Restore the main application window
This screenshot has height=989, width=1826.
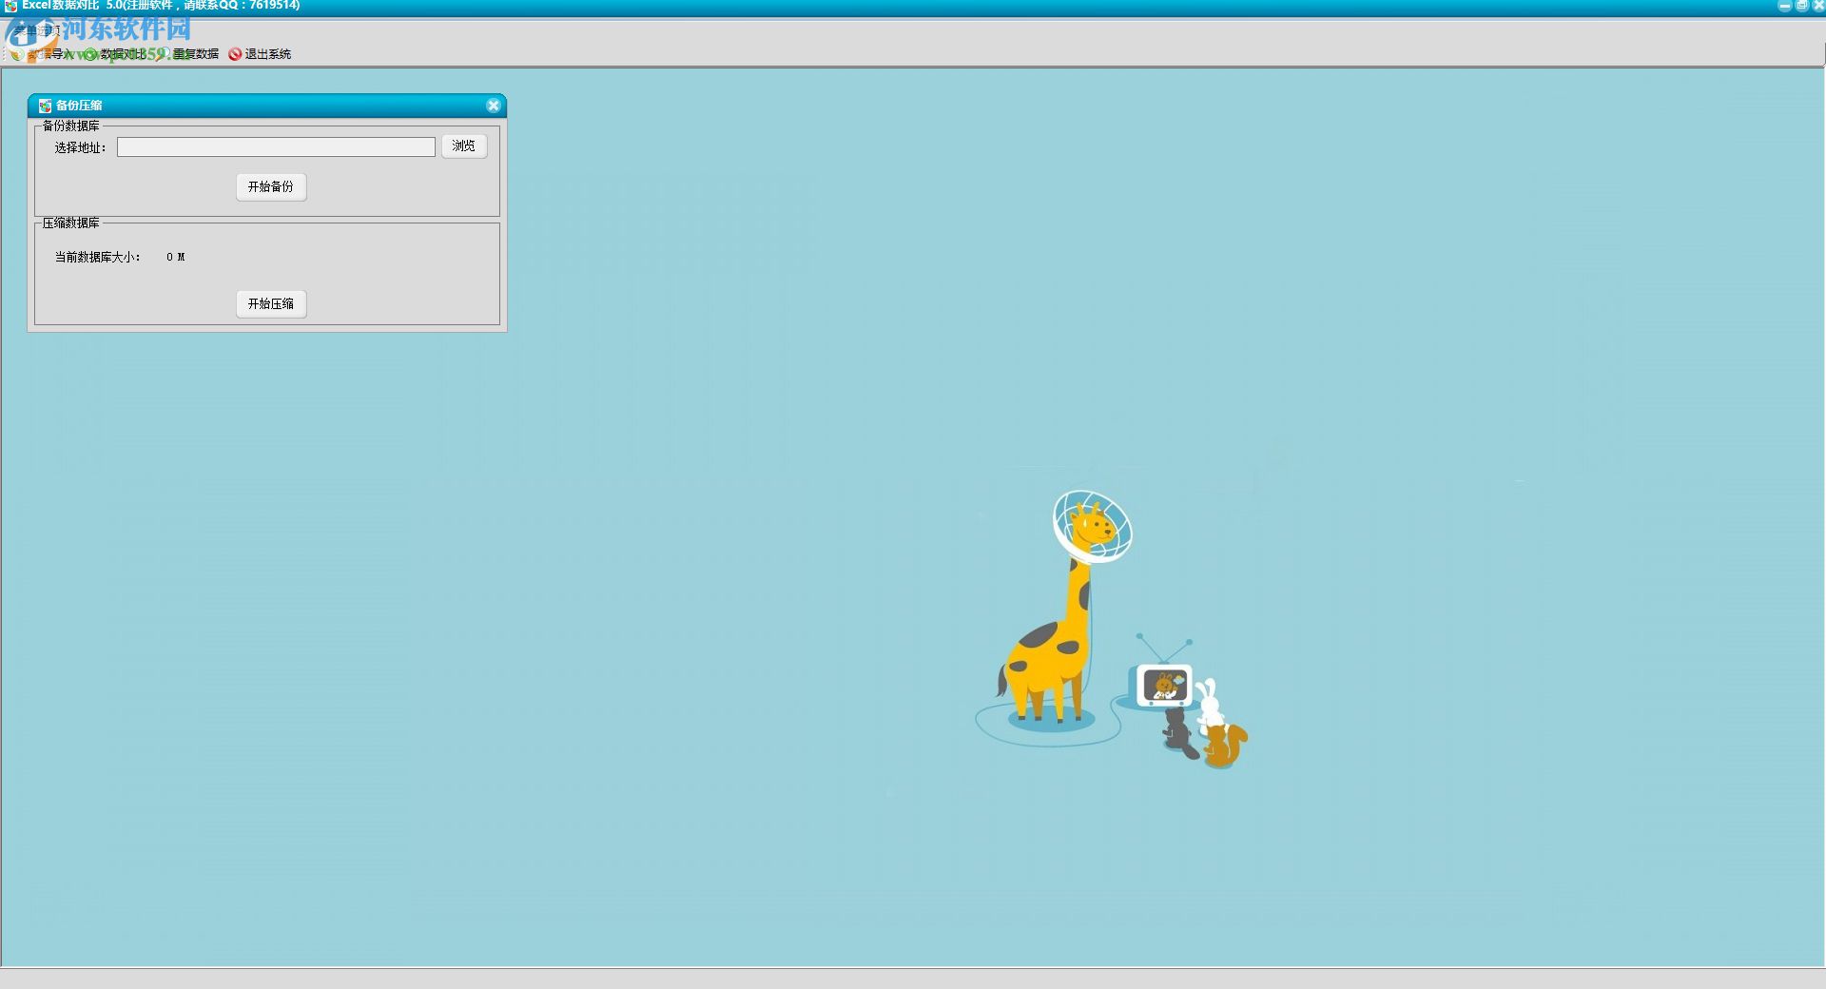[x=1801, y=6]
